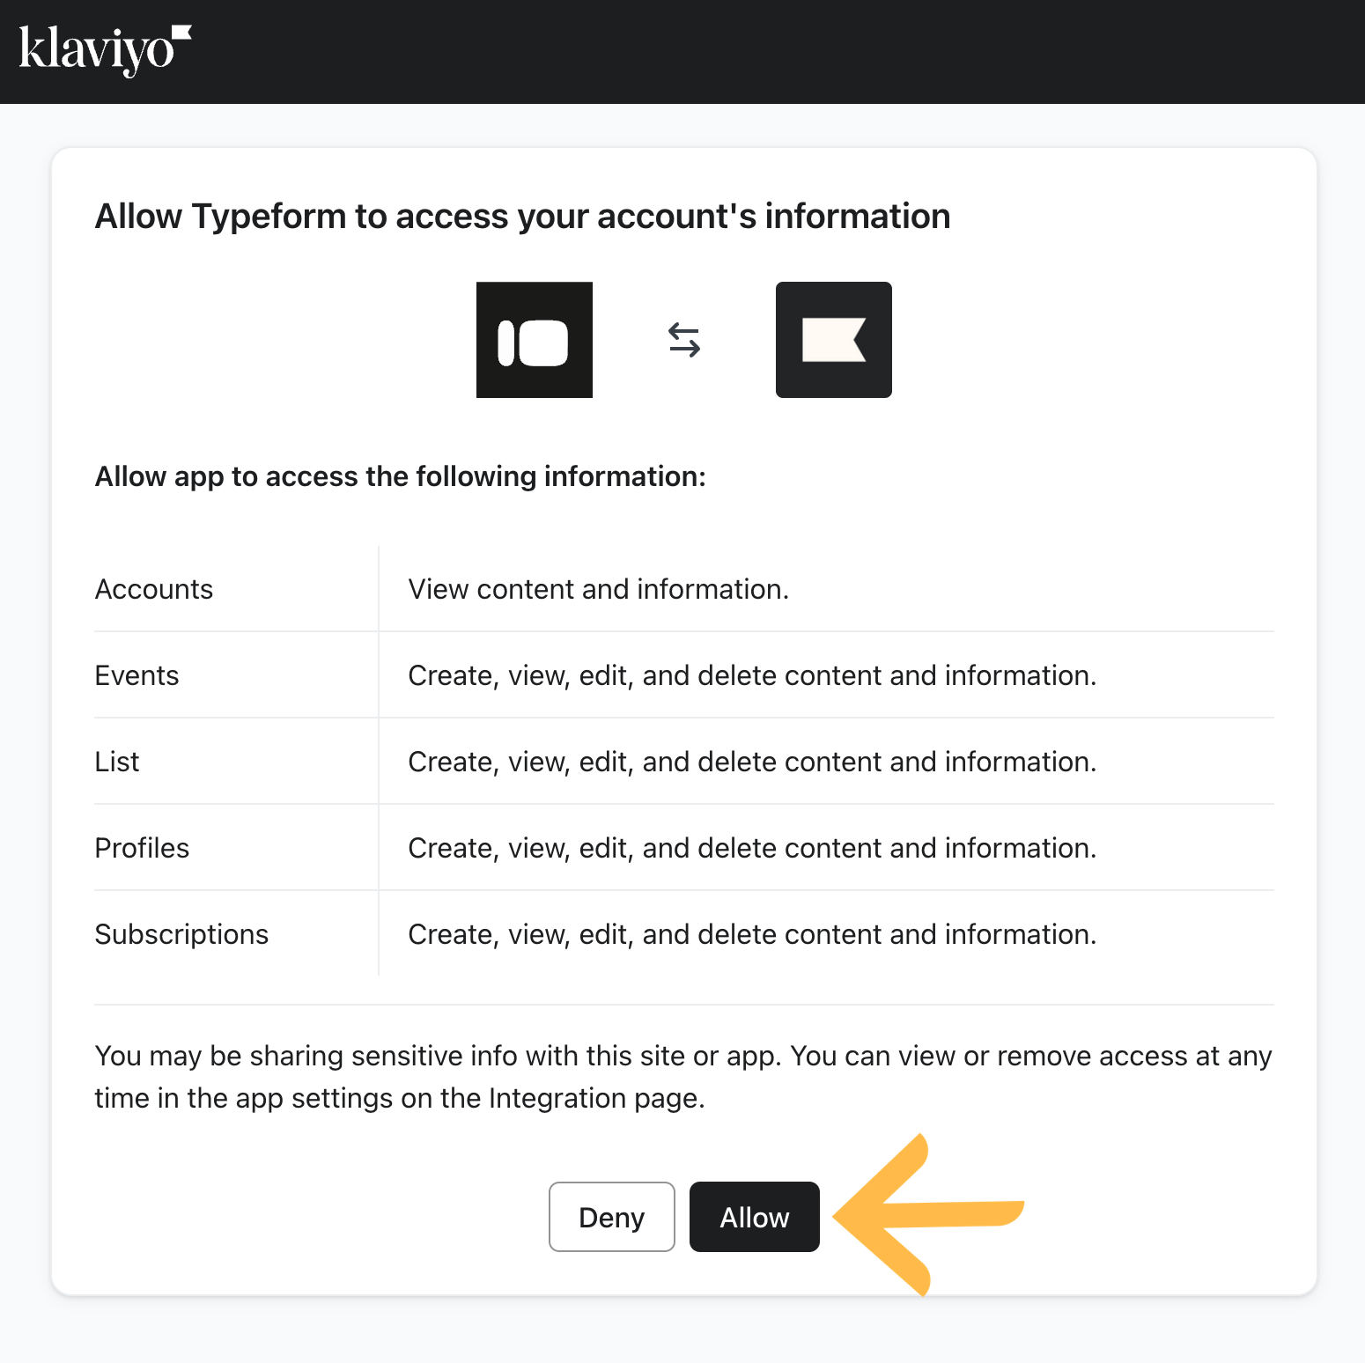Click the List permission description text
Image resolution: width=1365 pixels, height=1363 pixels.
(753, 762)
